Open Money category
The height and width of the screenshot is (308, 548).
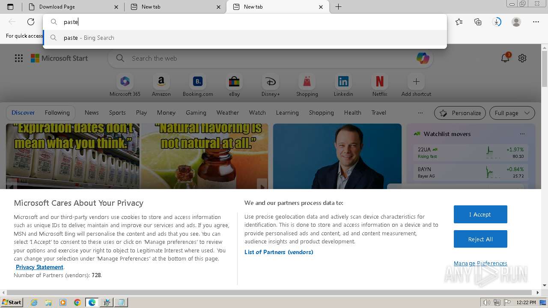coord(166,113)
